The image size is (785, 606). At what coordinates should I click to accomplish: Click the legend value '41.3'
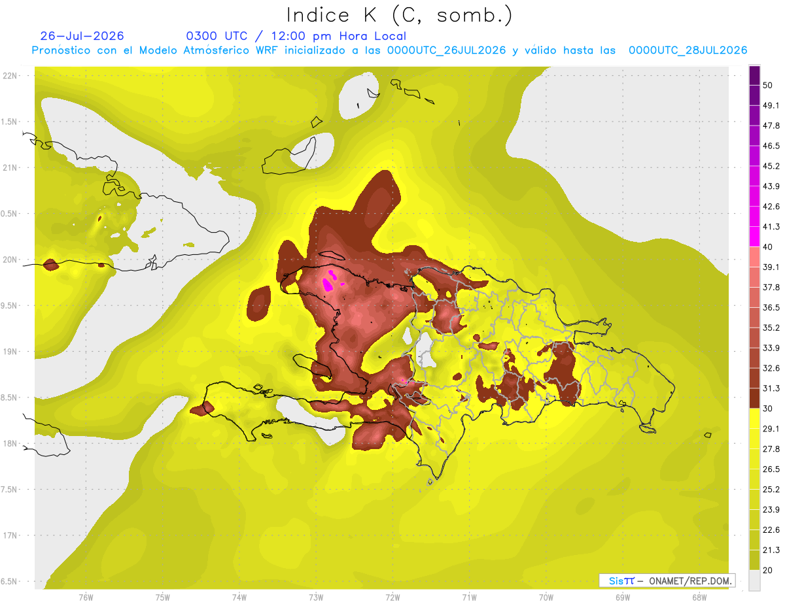(x=771, y=227)
